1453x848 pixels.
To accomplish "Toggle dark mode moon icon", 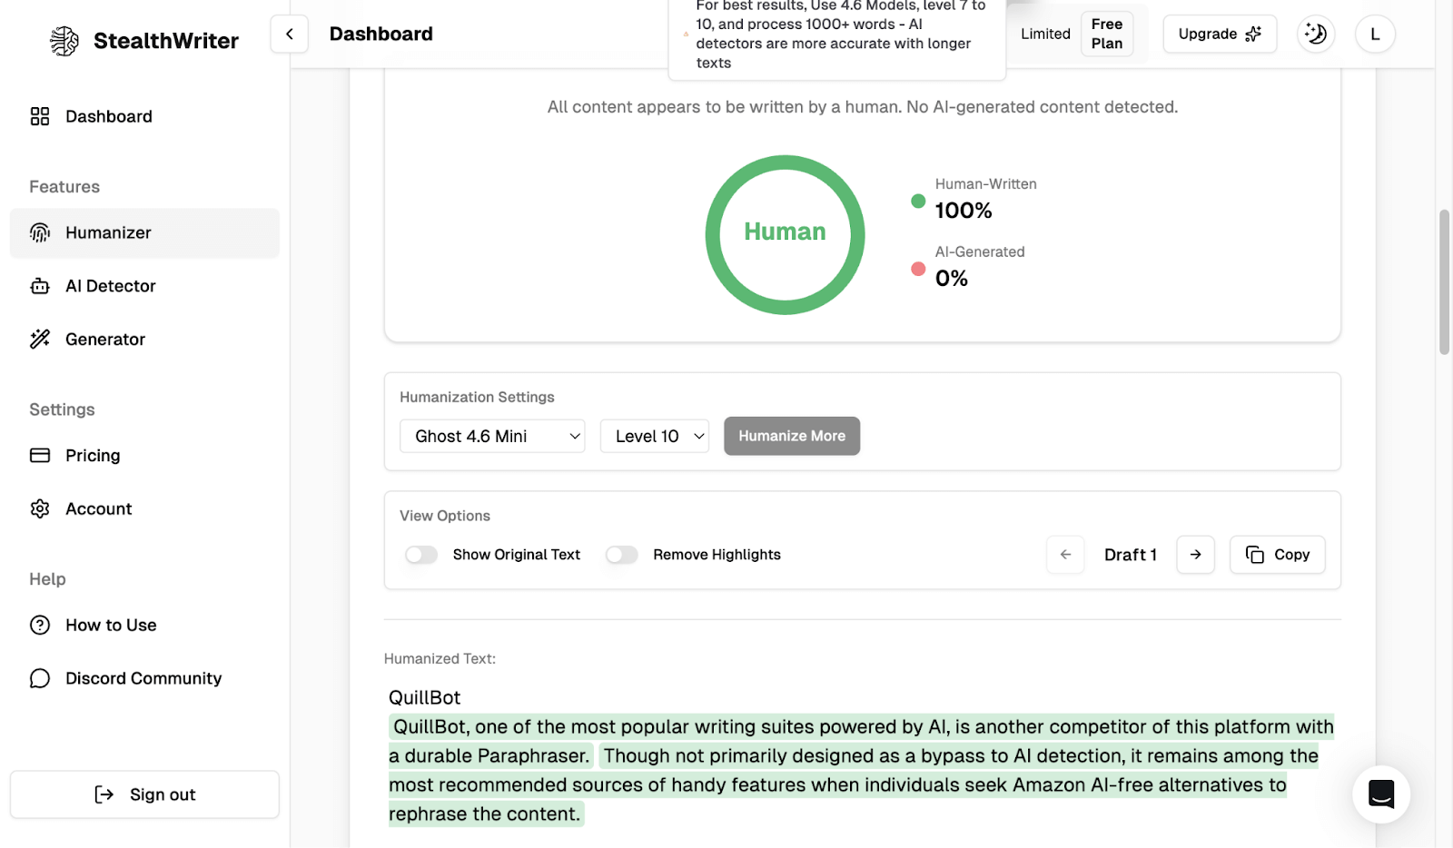I will 1316,35.
